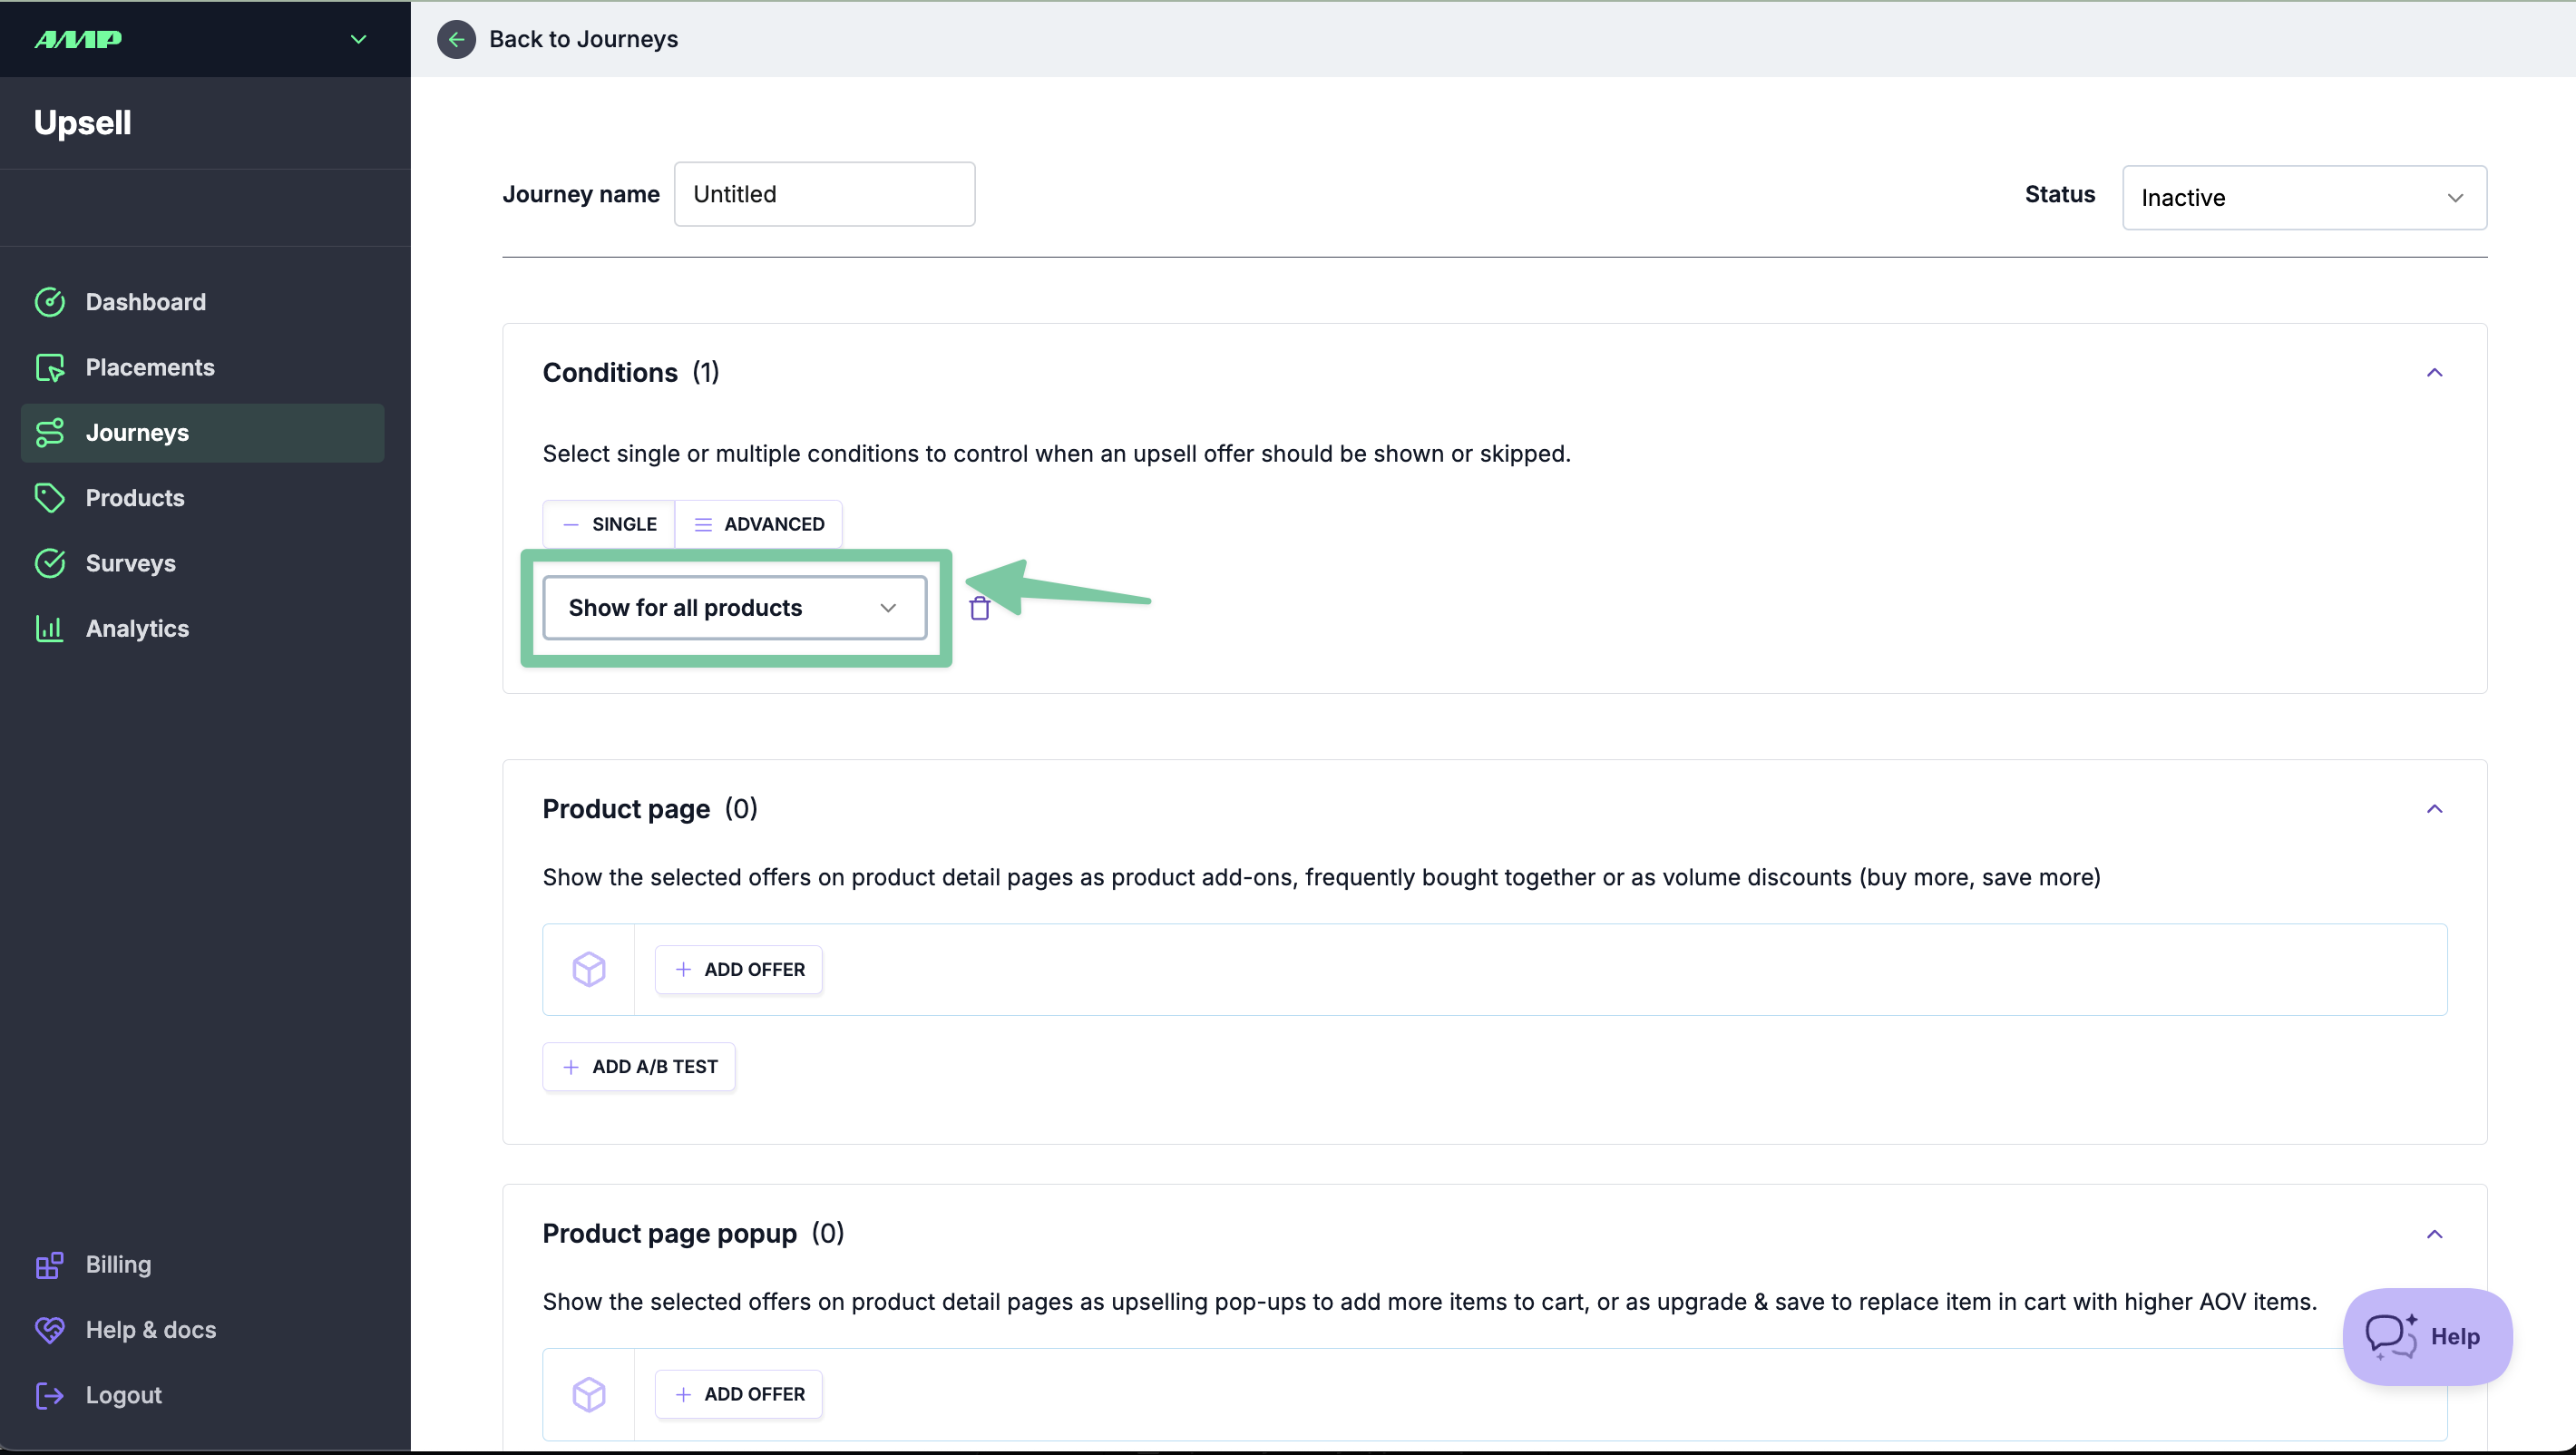Collapse the Conditions section

pyautogui.click(x=2433, y=373)
